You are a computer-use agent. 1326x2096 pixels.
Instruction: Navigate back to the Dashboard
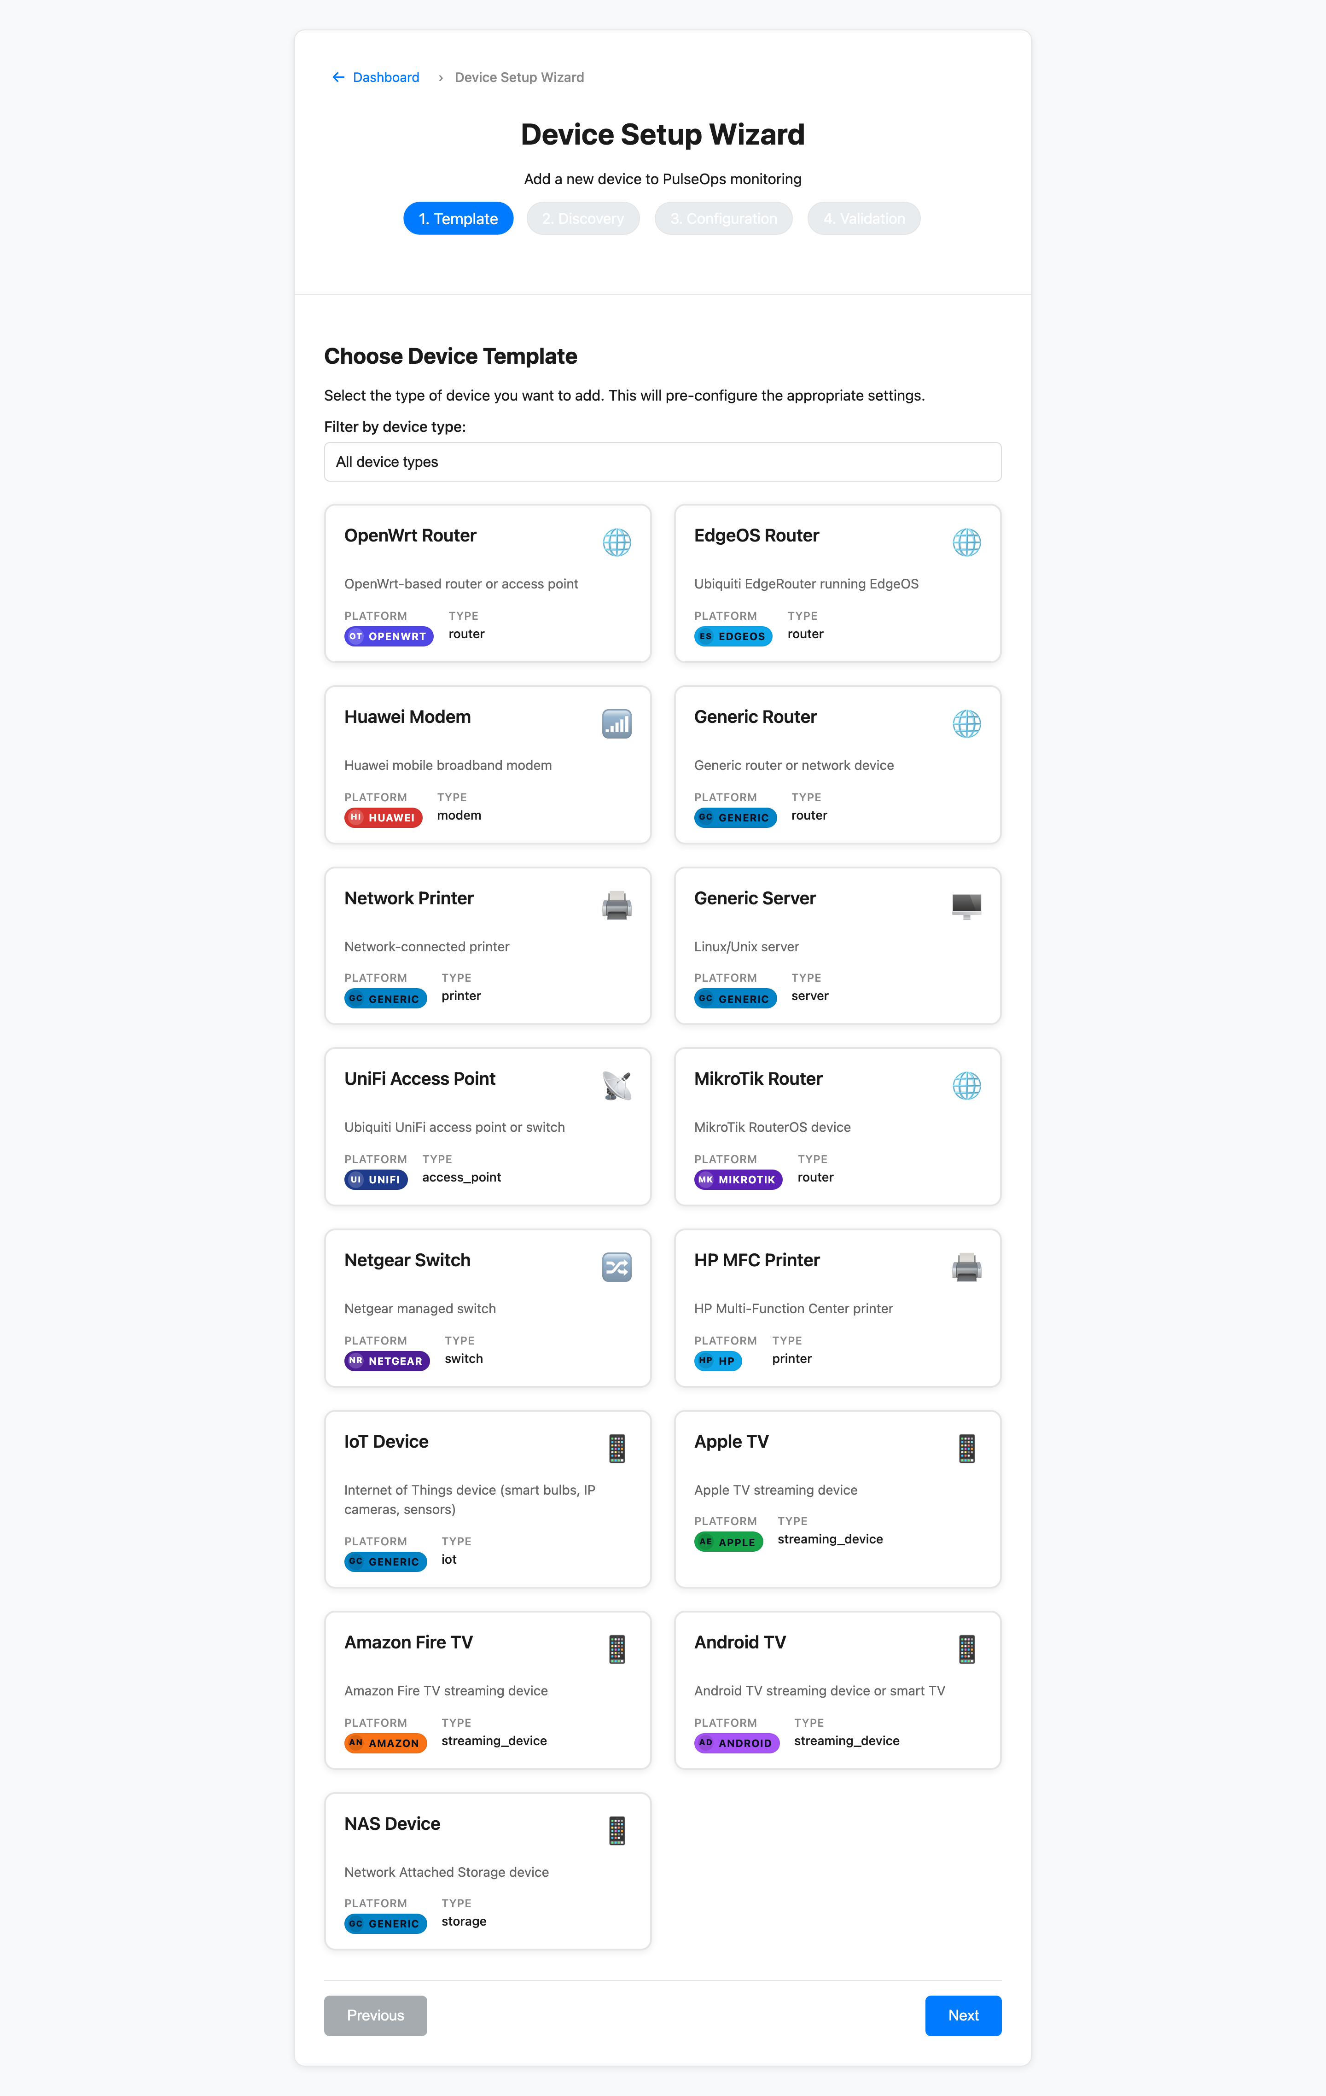(385, 77)
